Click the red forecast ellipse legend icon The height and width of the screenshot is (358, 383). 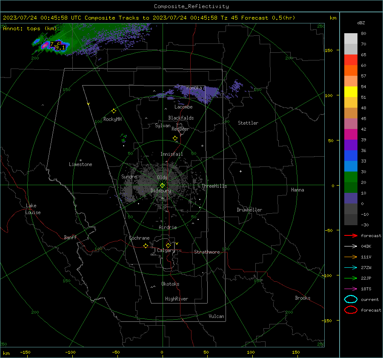(x=351, y=310)
